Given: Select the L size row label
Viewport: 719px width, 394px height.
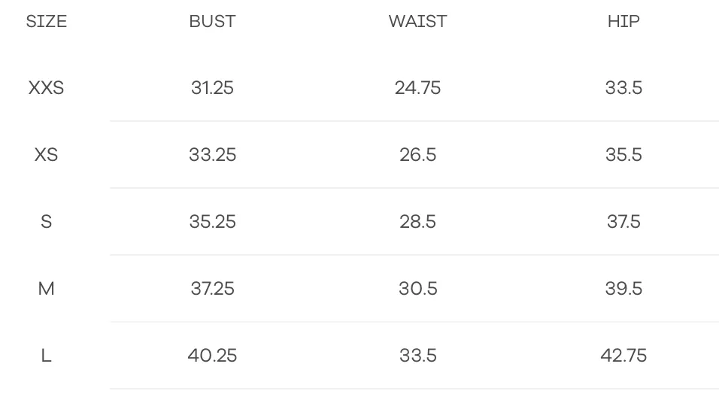Looking at the screenshot, I should [47, 356].
